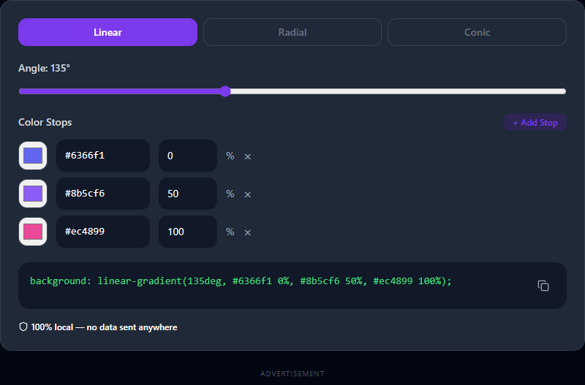
Task: Click the unfilled part of angle slider
Action: click(398, 91)
